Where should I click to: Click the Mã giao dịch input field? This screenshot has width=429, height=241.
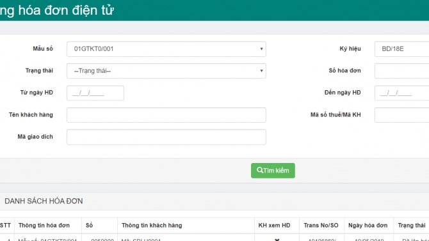166,137
